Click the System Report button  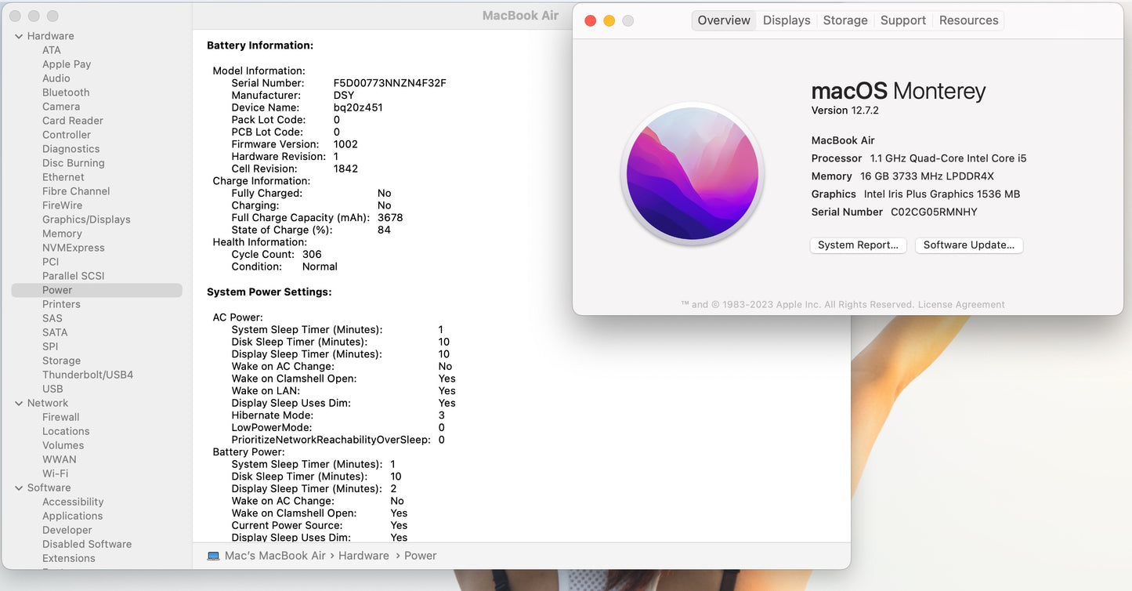(x=858, y=245)
